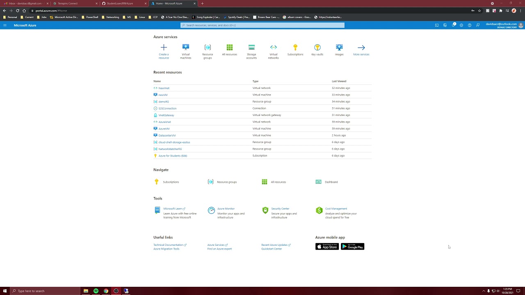Open the Networking bookmarks folder
Image resolution: width=525 pixels, height=295 pixels.
[110, 17]
